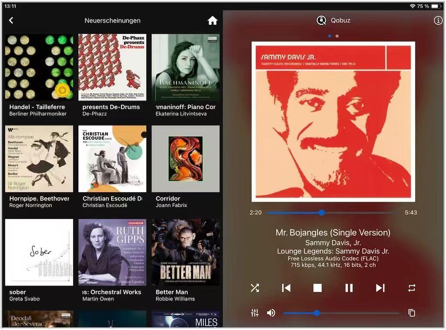Toggle repeat mode
This screenshot has width=446, height=330.
coord(412,288)
